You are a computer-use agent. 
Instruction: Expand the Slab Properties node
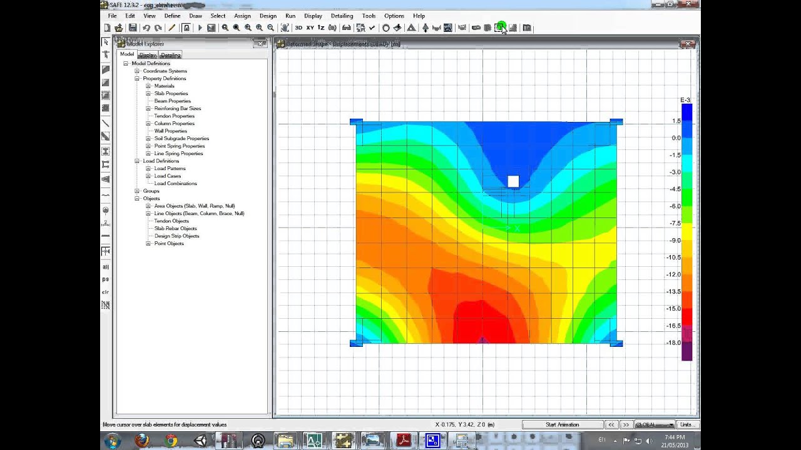(148, 94)
